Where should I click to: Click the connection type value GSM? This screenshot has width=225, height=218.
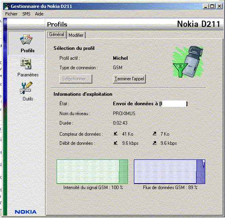(x=118, y=68)
